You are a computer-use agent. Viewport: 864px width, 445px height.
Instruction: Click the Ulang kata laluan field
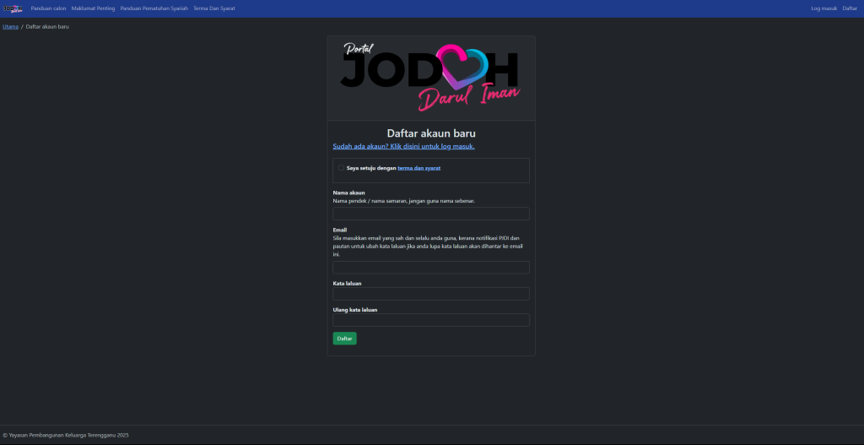click(x=431, y=320)
